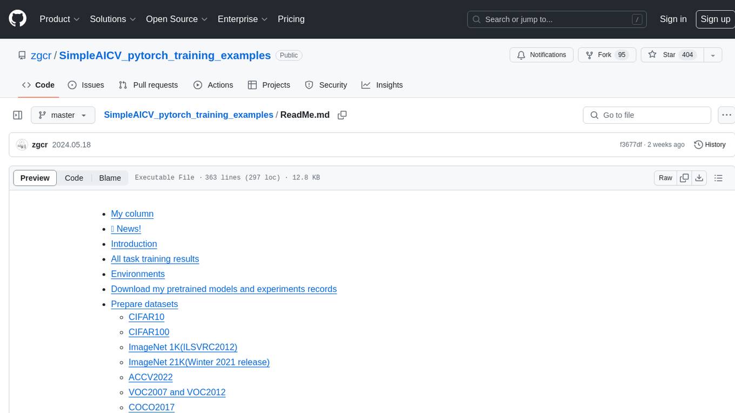735x413 pixels.
Task: Expand the file tree side panel
Action: click(x=18, y=115)
